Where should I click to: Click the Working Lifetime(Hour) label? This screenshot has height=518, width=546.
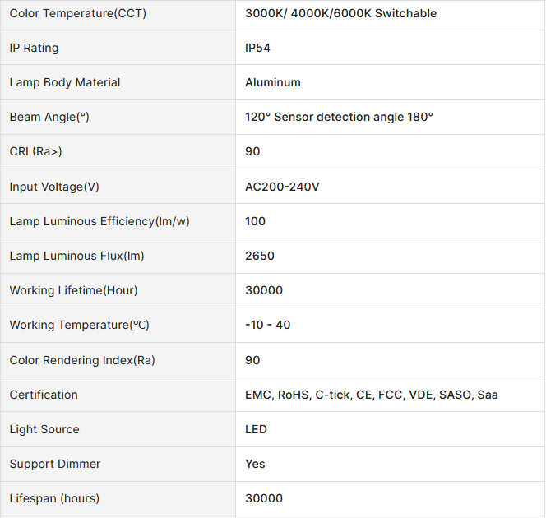pos(73,290)
